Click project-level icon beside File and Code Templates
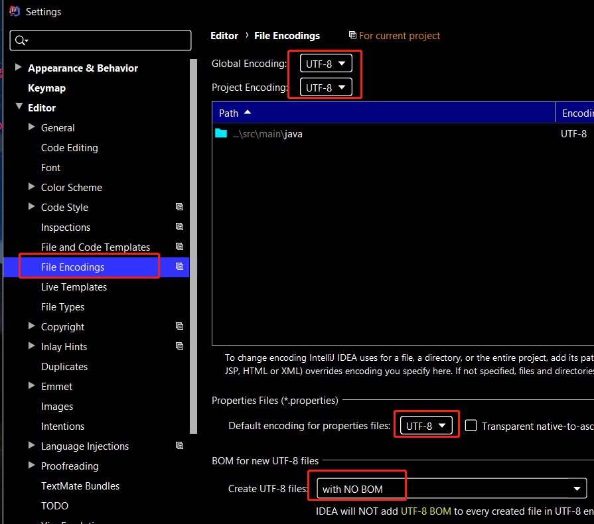The height and width of the screenshot is (524, 594). [x=179, y=247]
